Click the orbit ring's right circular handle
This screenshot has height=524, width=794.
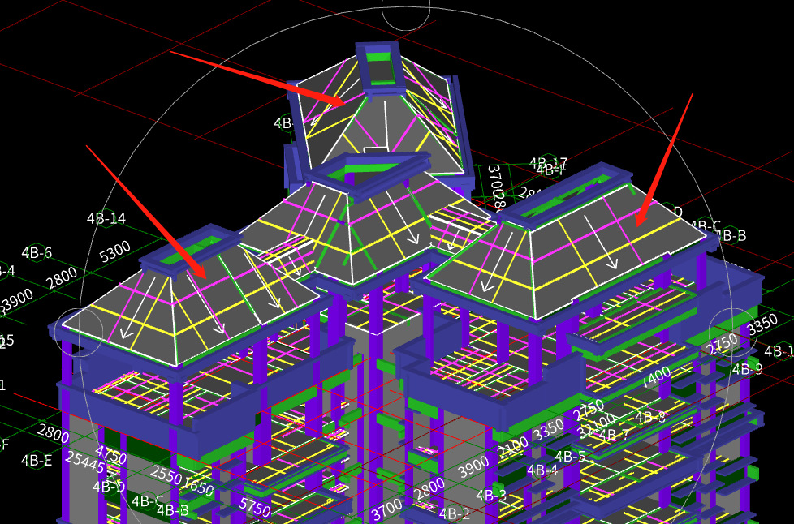[x=732, y=332]
